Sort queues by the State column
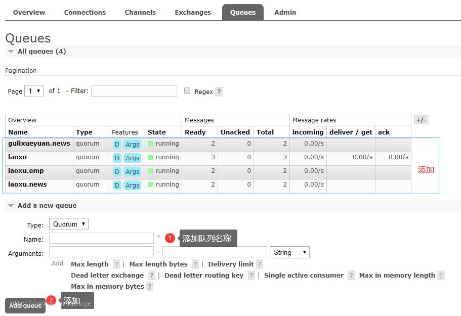Viewport: 461px width, 316px height. tap(157, 132)
